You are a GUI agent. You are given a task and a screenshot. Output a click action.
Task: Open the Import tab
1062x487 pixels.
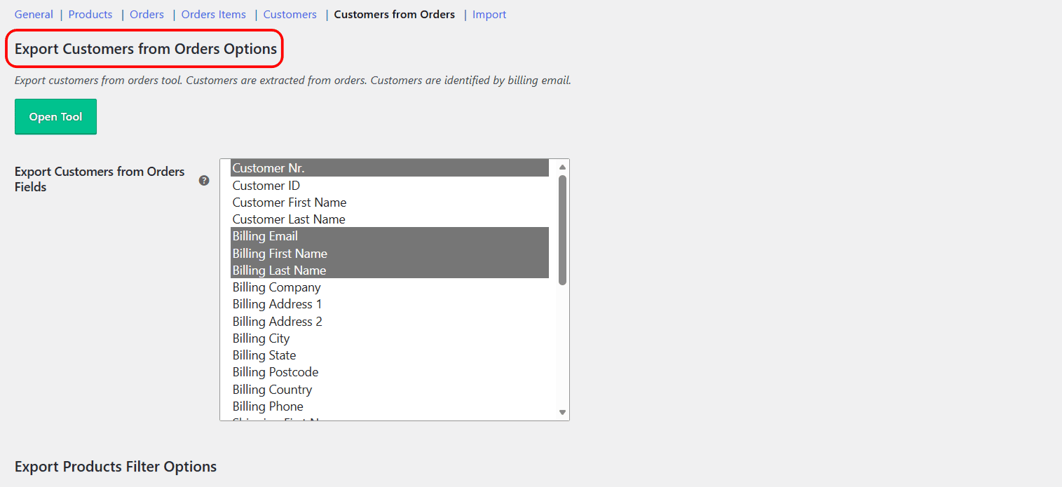point(489,14)
